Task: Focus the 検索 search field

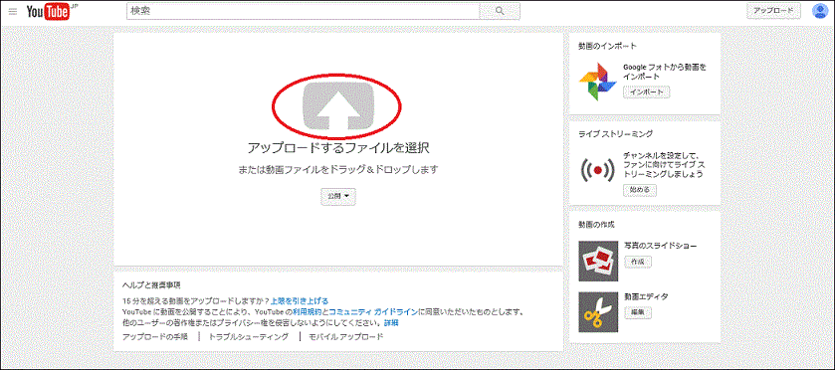Action: [x=303, y=11]
